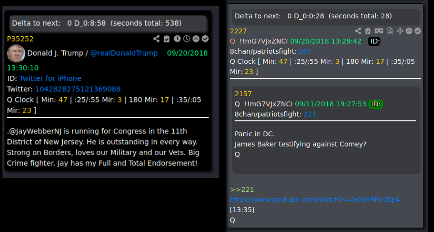Click the image file icon on post 2227
434x232 pixels.
coord(390,31)
